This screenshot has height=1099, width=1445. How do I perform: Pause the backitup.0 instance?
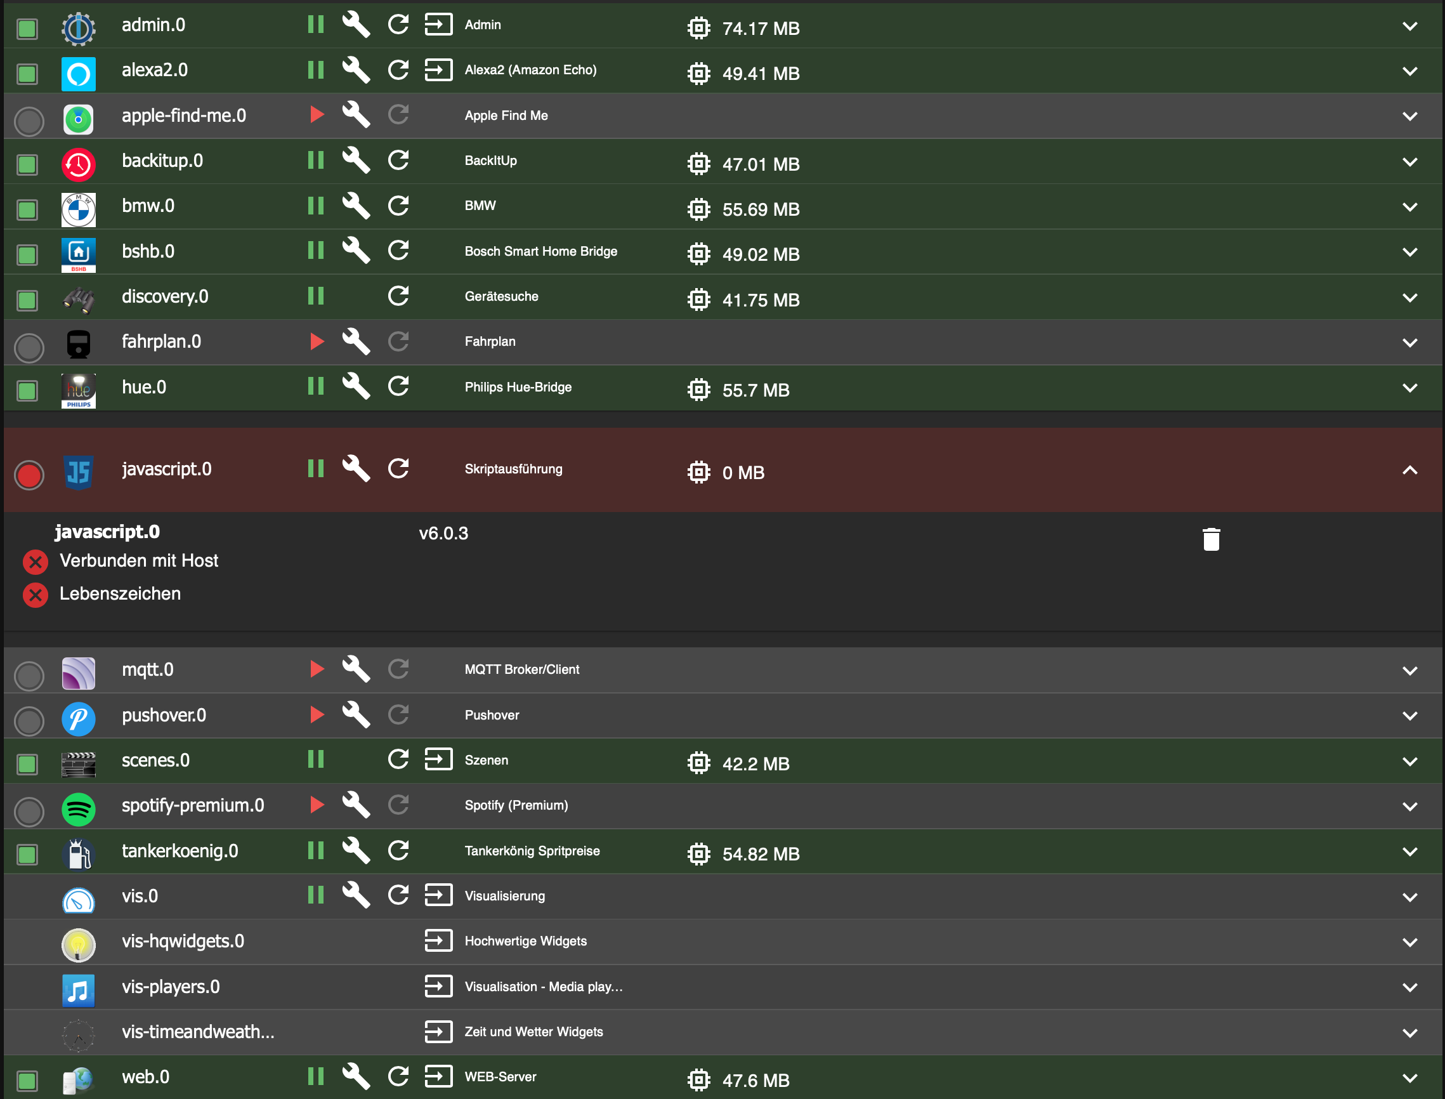[x=316, y=161]
